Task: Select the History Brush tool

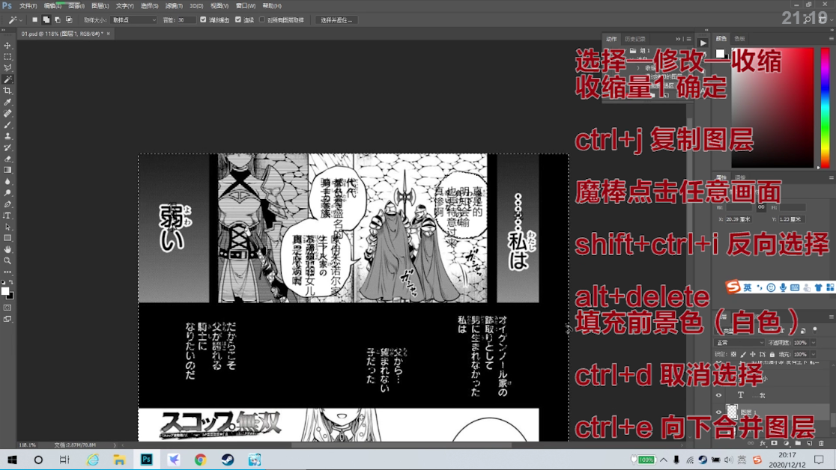Action: (x=7, y=147)
